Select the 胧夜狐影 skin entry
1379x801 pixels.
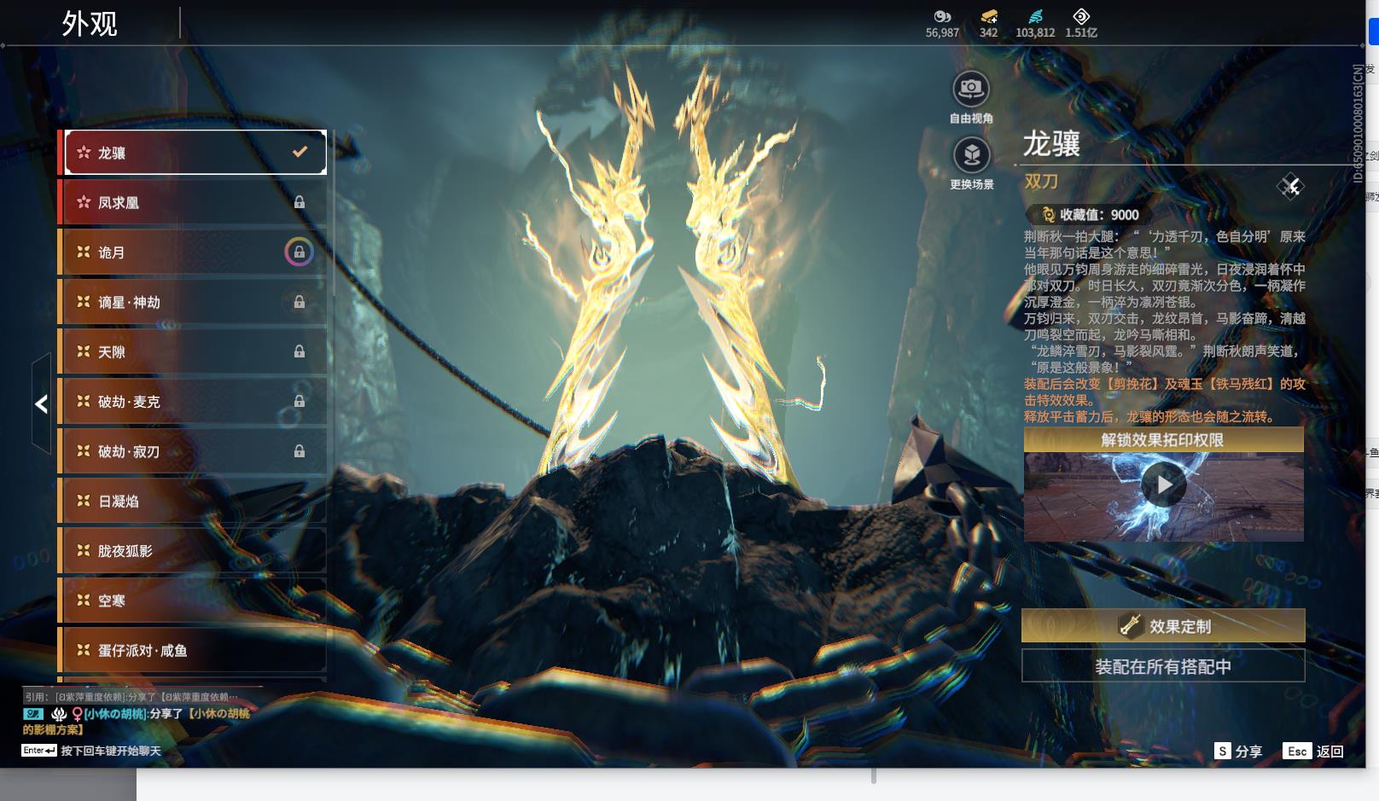click(x=192, y=551)
